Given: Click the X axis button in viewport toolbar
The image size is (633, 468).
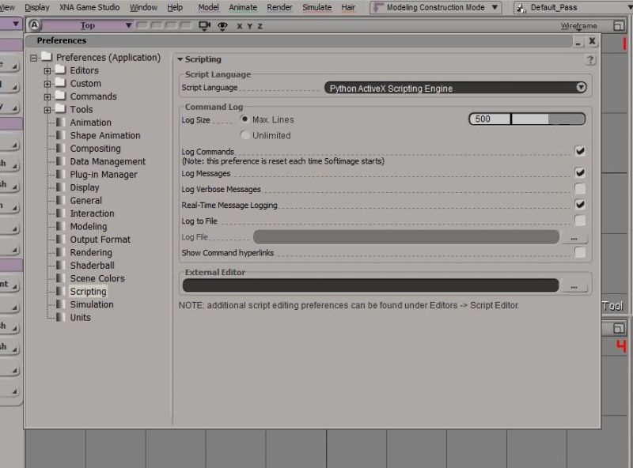Looking at the screenshot, I should click(x=240, y=26).
